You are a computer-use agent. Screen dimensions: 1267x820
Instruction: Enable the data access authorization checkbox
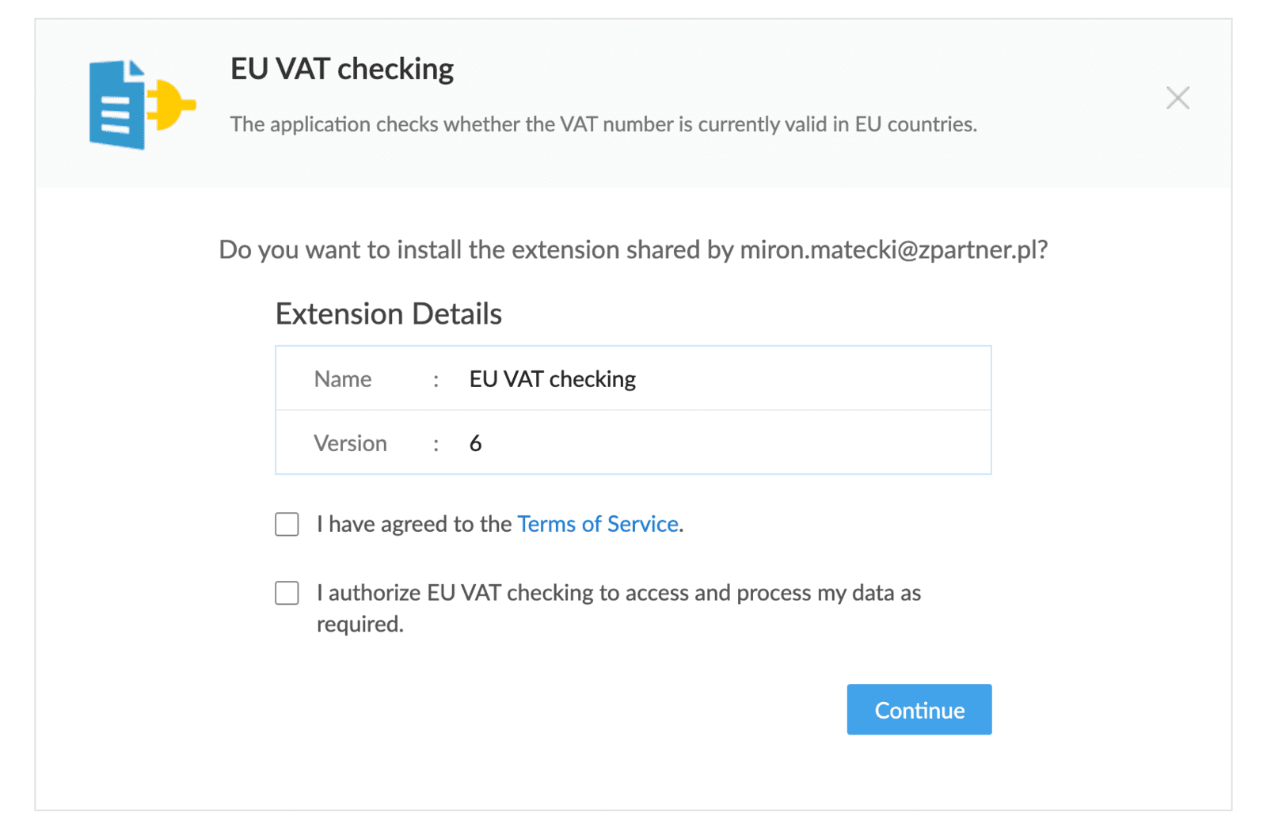287,593
